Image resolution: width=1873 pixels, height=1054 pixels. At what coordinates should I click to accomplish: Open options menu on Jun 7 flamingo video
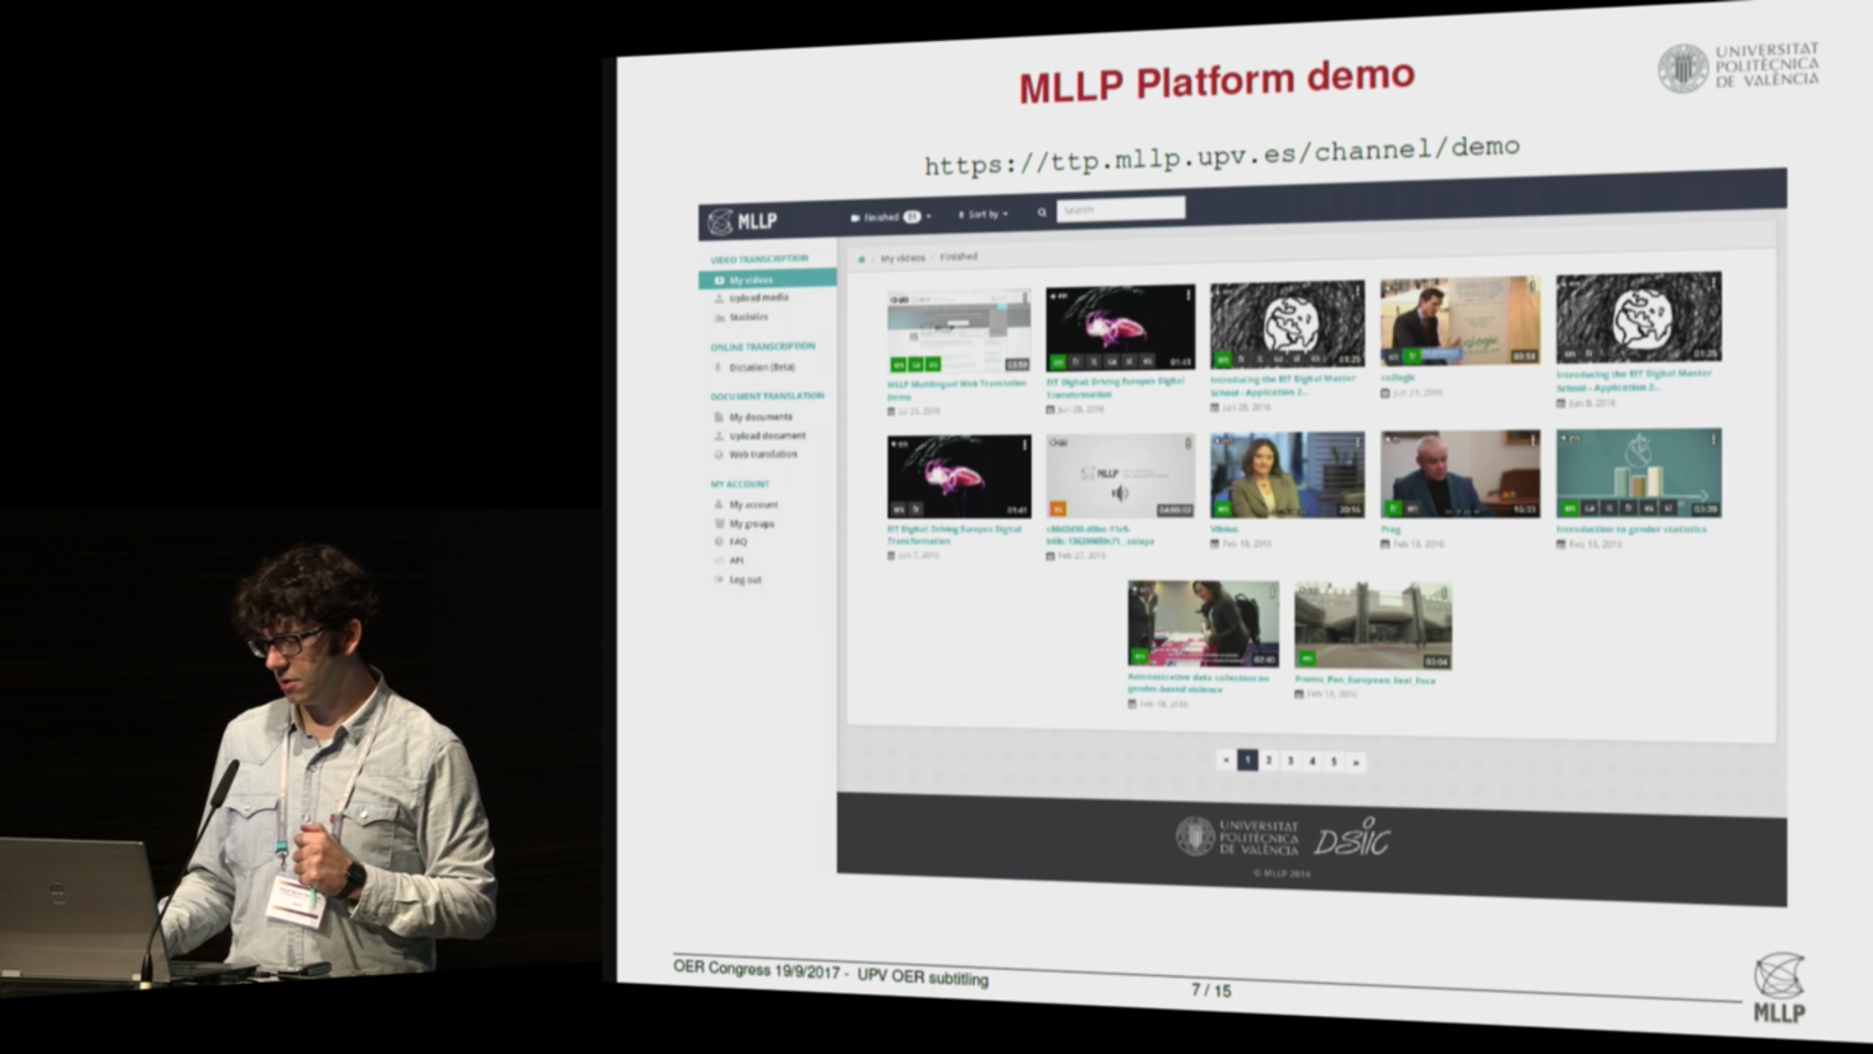(x=1024, y=444)
